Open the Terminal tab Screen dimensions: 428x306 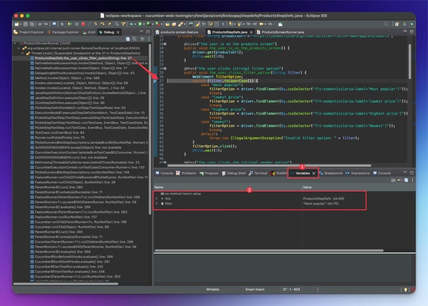pos(258,173)
